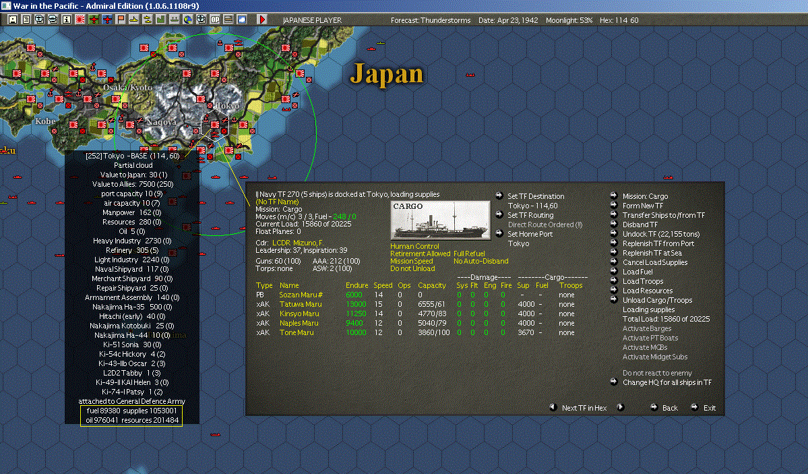The width and height of the screenshot is (808, 474).
Task: Toggle the Retirement Allowed setting
Action: click(x=420, y=254)
